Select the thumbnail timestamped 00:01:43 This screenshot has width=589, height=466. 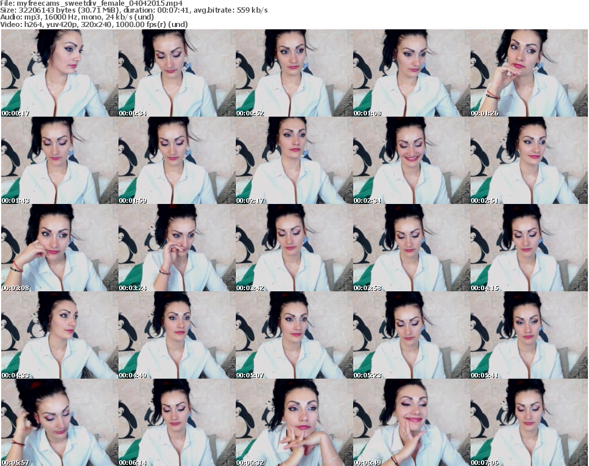pos(59,160)
